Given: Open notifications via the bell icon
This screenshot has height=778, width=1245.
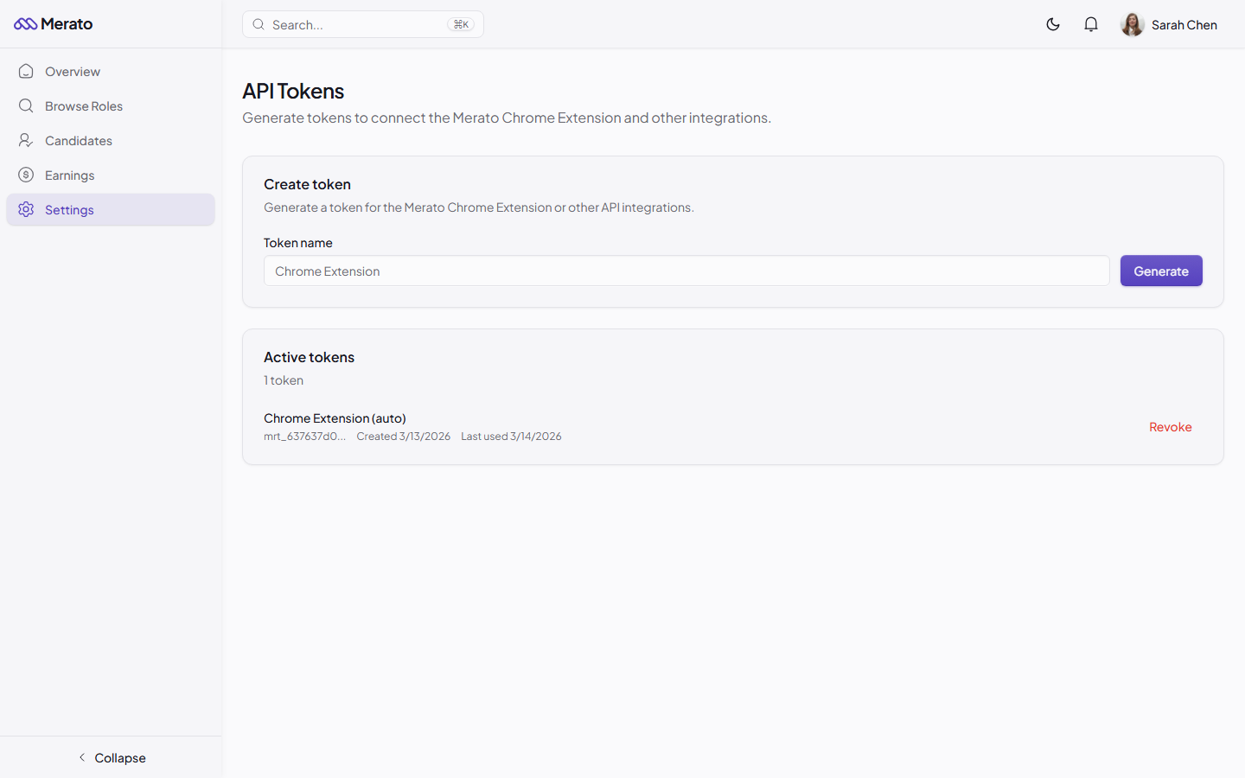Looking at the screenshot, I should pos(1091,24).
